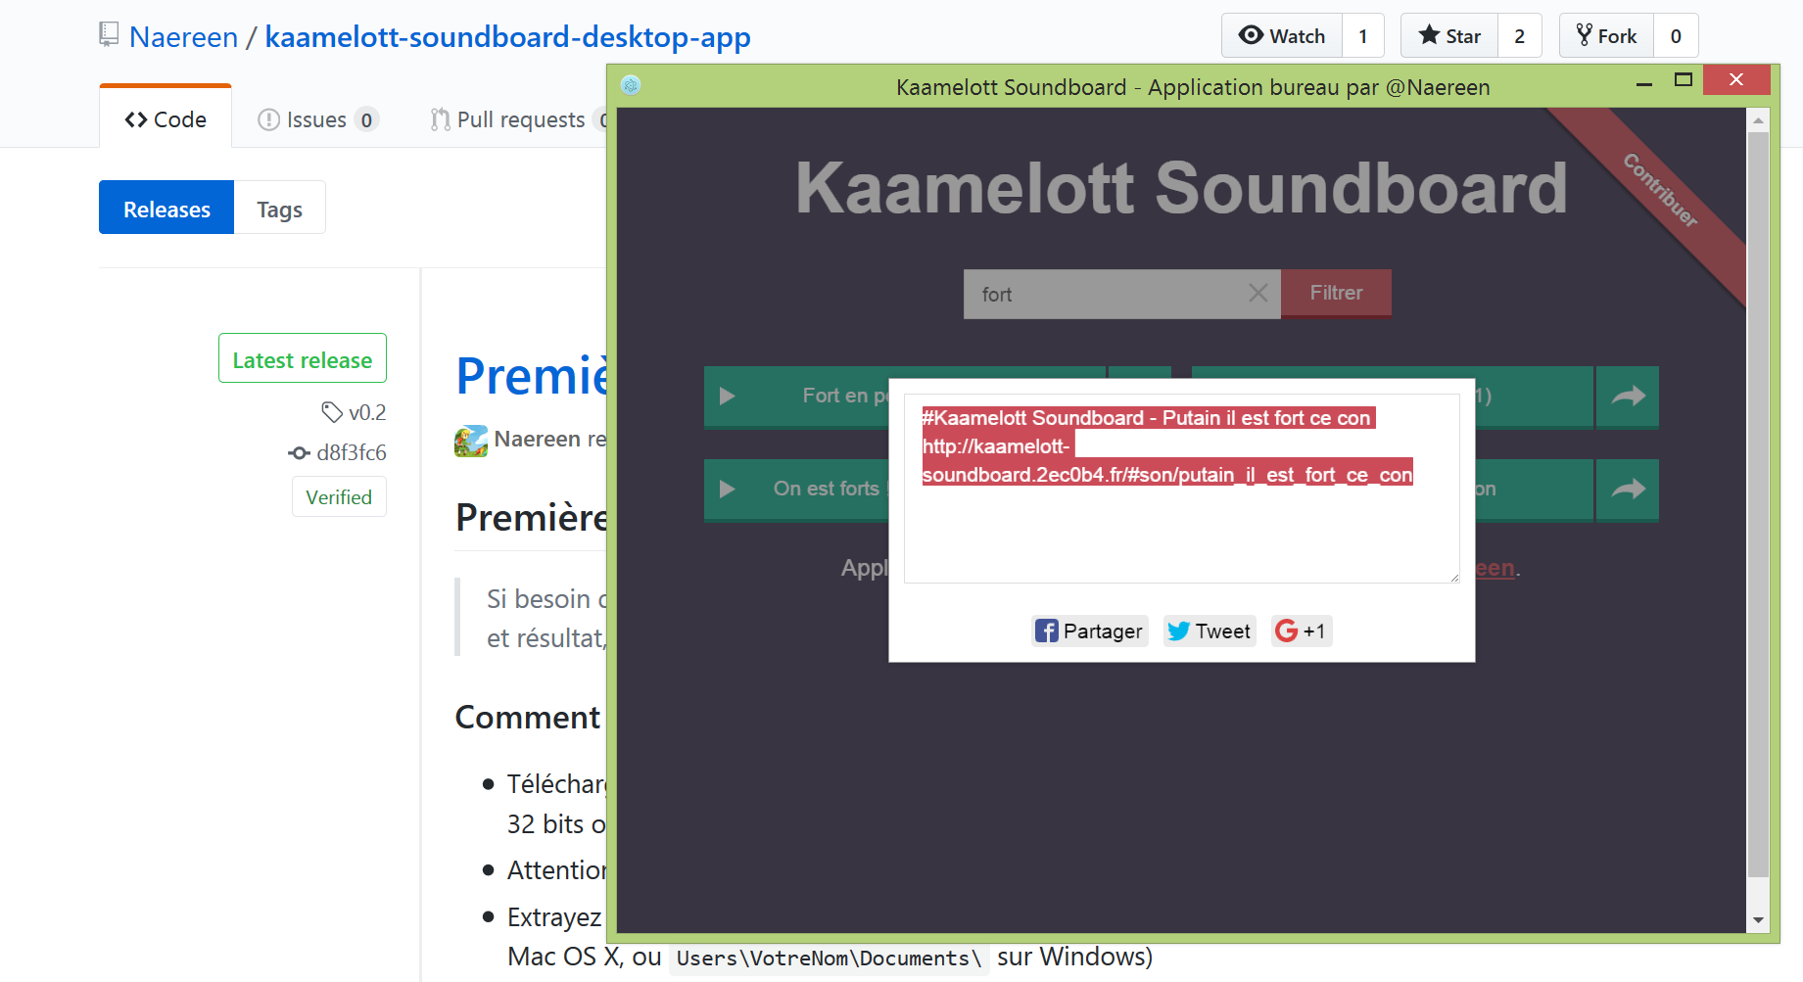
Task: Select the Releases tab
Action: pos(166,209)
